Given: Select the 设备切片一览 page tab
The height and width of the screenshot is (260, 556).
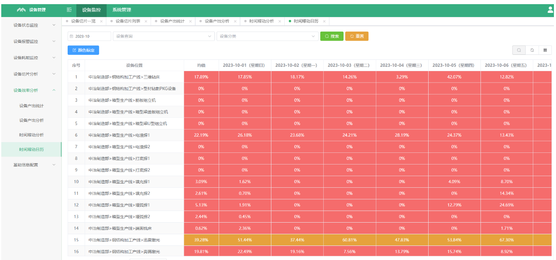Looking at the screenshot, I should point(83,21).
